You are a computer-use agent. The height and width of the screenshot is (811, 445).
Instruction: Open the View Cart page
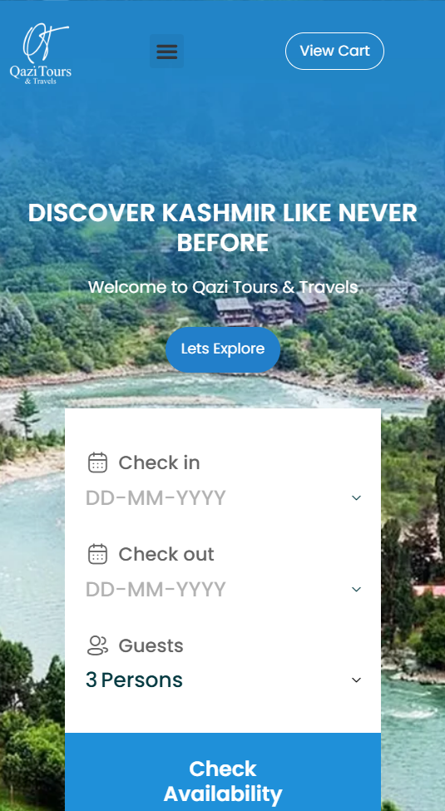[x=334, y=52]
